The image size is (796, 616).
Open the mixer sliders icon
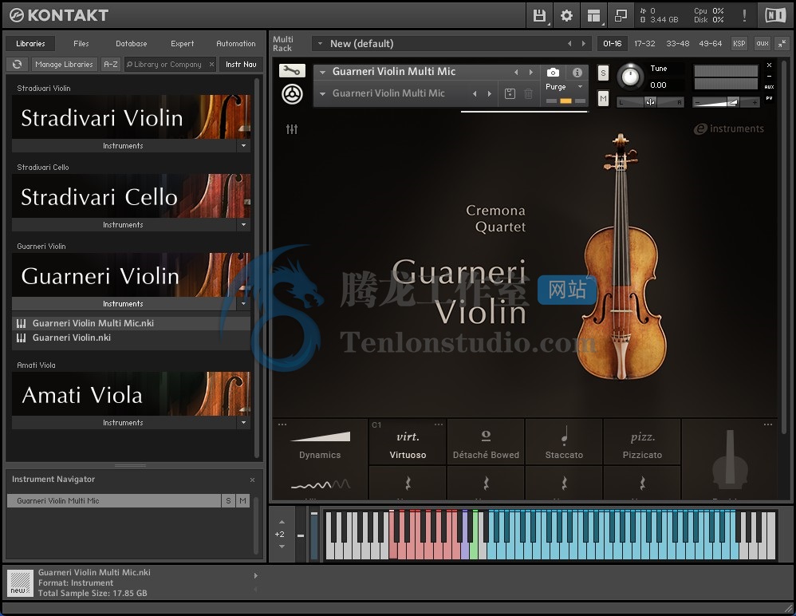pyautogui.click(x=292, y=129)
